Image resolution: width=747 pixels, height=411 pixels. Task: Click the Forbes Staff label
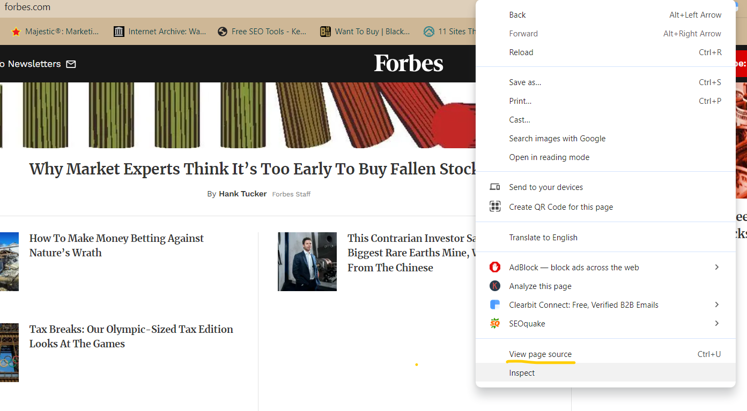pyautogui.click(x=291, y=194)
